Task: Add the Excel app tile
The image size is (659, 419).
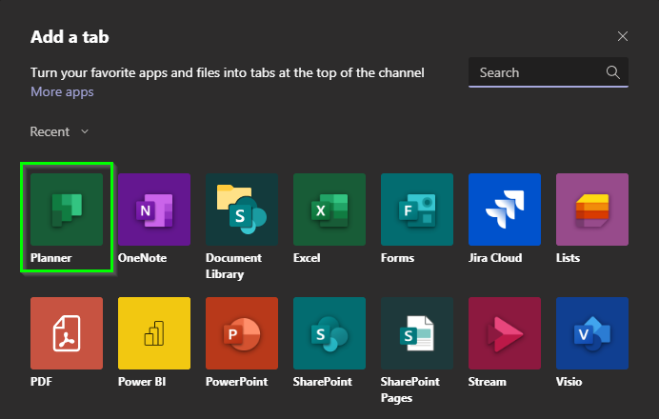Action: tap(329, 209)
